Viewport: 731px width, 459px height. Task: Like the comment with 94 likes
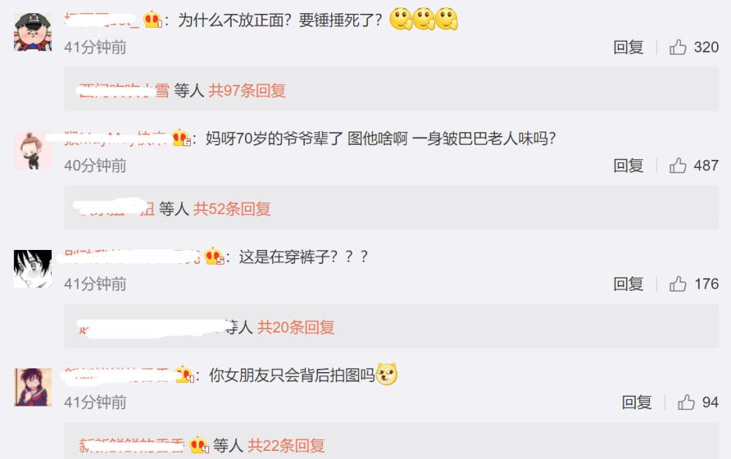(686, 402)
